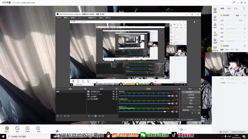248x139 pixels.
Task: Lock the video capture device source
Action: click(x=117, y=91)
